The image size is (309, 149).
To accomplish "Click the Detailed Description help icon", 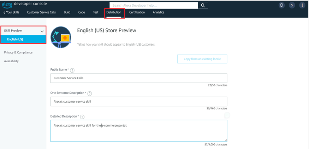I will click(x=82, y=117).
